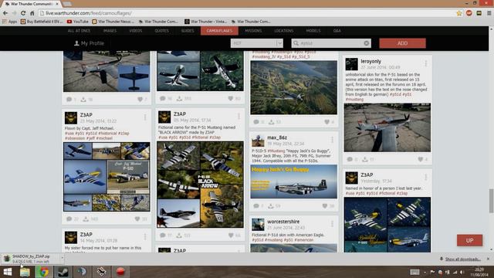Open the Chrome menu icon
This screenshot has width=494, height=278.
[489, 13]
